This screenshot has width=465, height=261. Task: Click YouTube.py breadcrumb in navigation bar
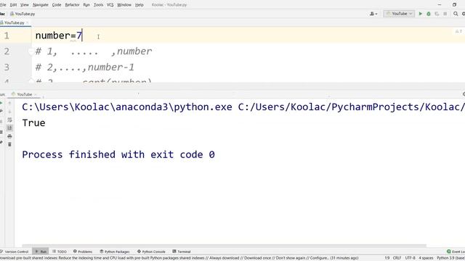coord(23,14)
